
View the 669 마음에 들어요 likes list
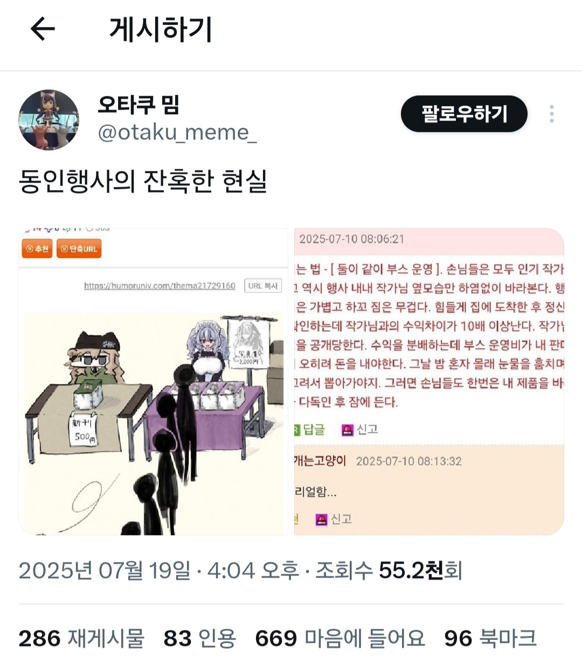click(x=340, y=639)
